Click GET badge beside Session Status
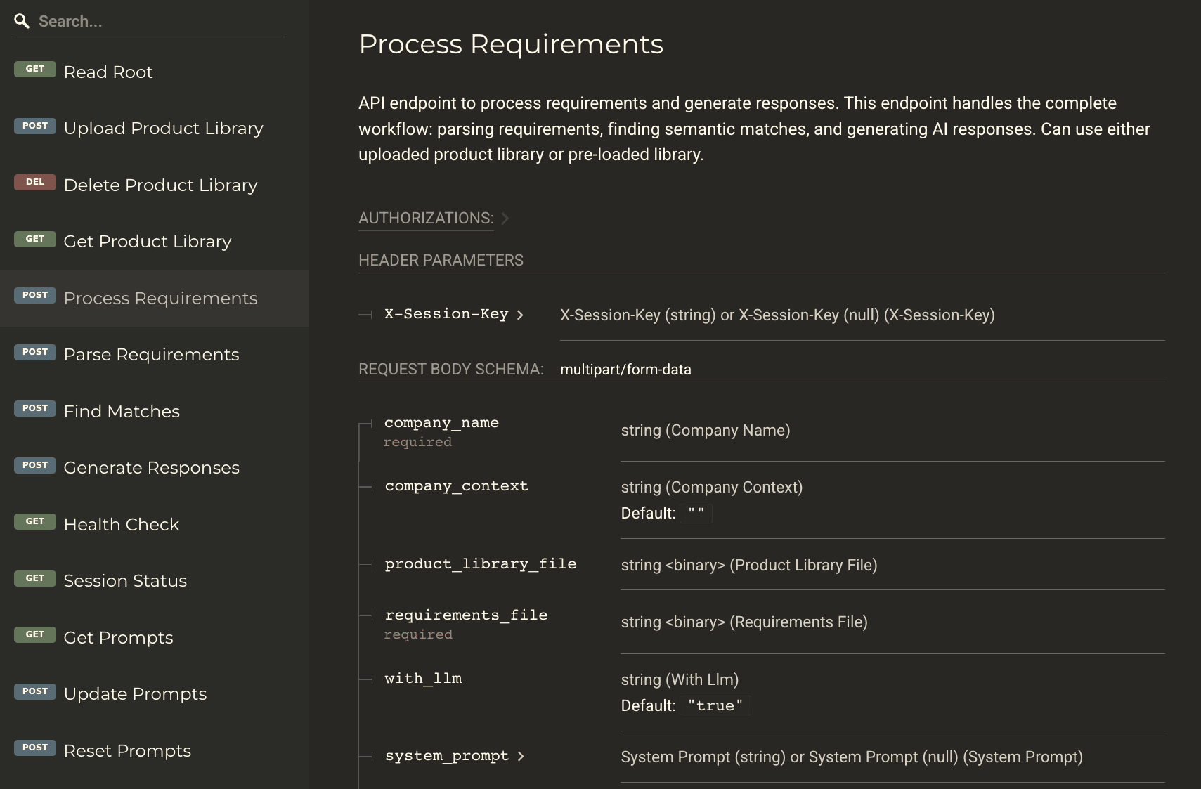The image size is (1201, 789). (35, 578)
